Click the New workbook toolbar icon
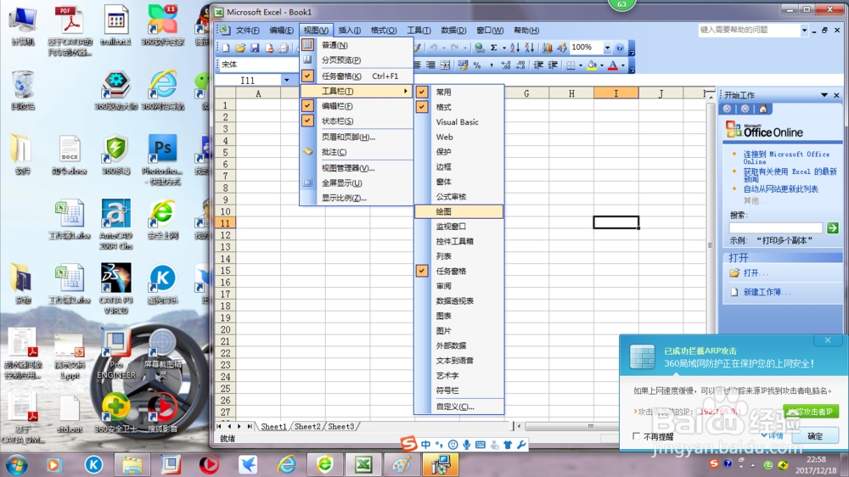Viewport: 849px width, 477px height. point(226,48)
